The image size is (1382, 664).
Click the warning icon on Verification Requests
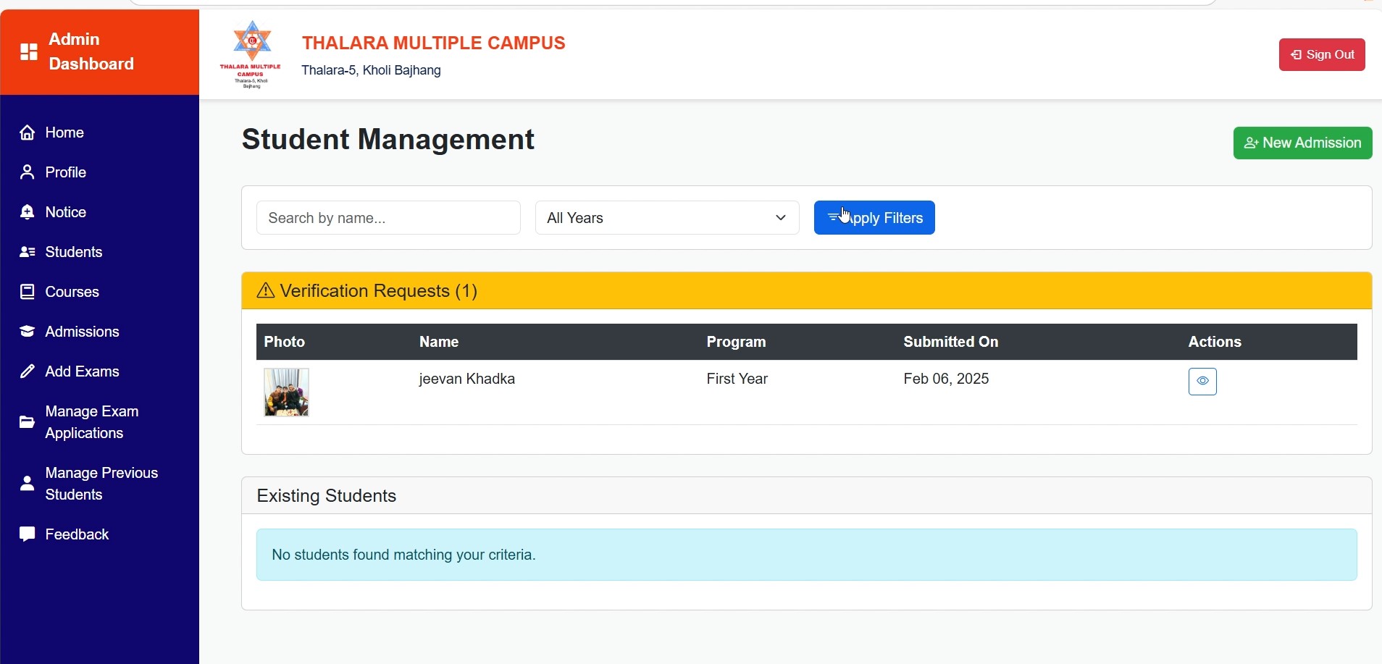[265, 290]
